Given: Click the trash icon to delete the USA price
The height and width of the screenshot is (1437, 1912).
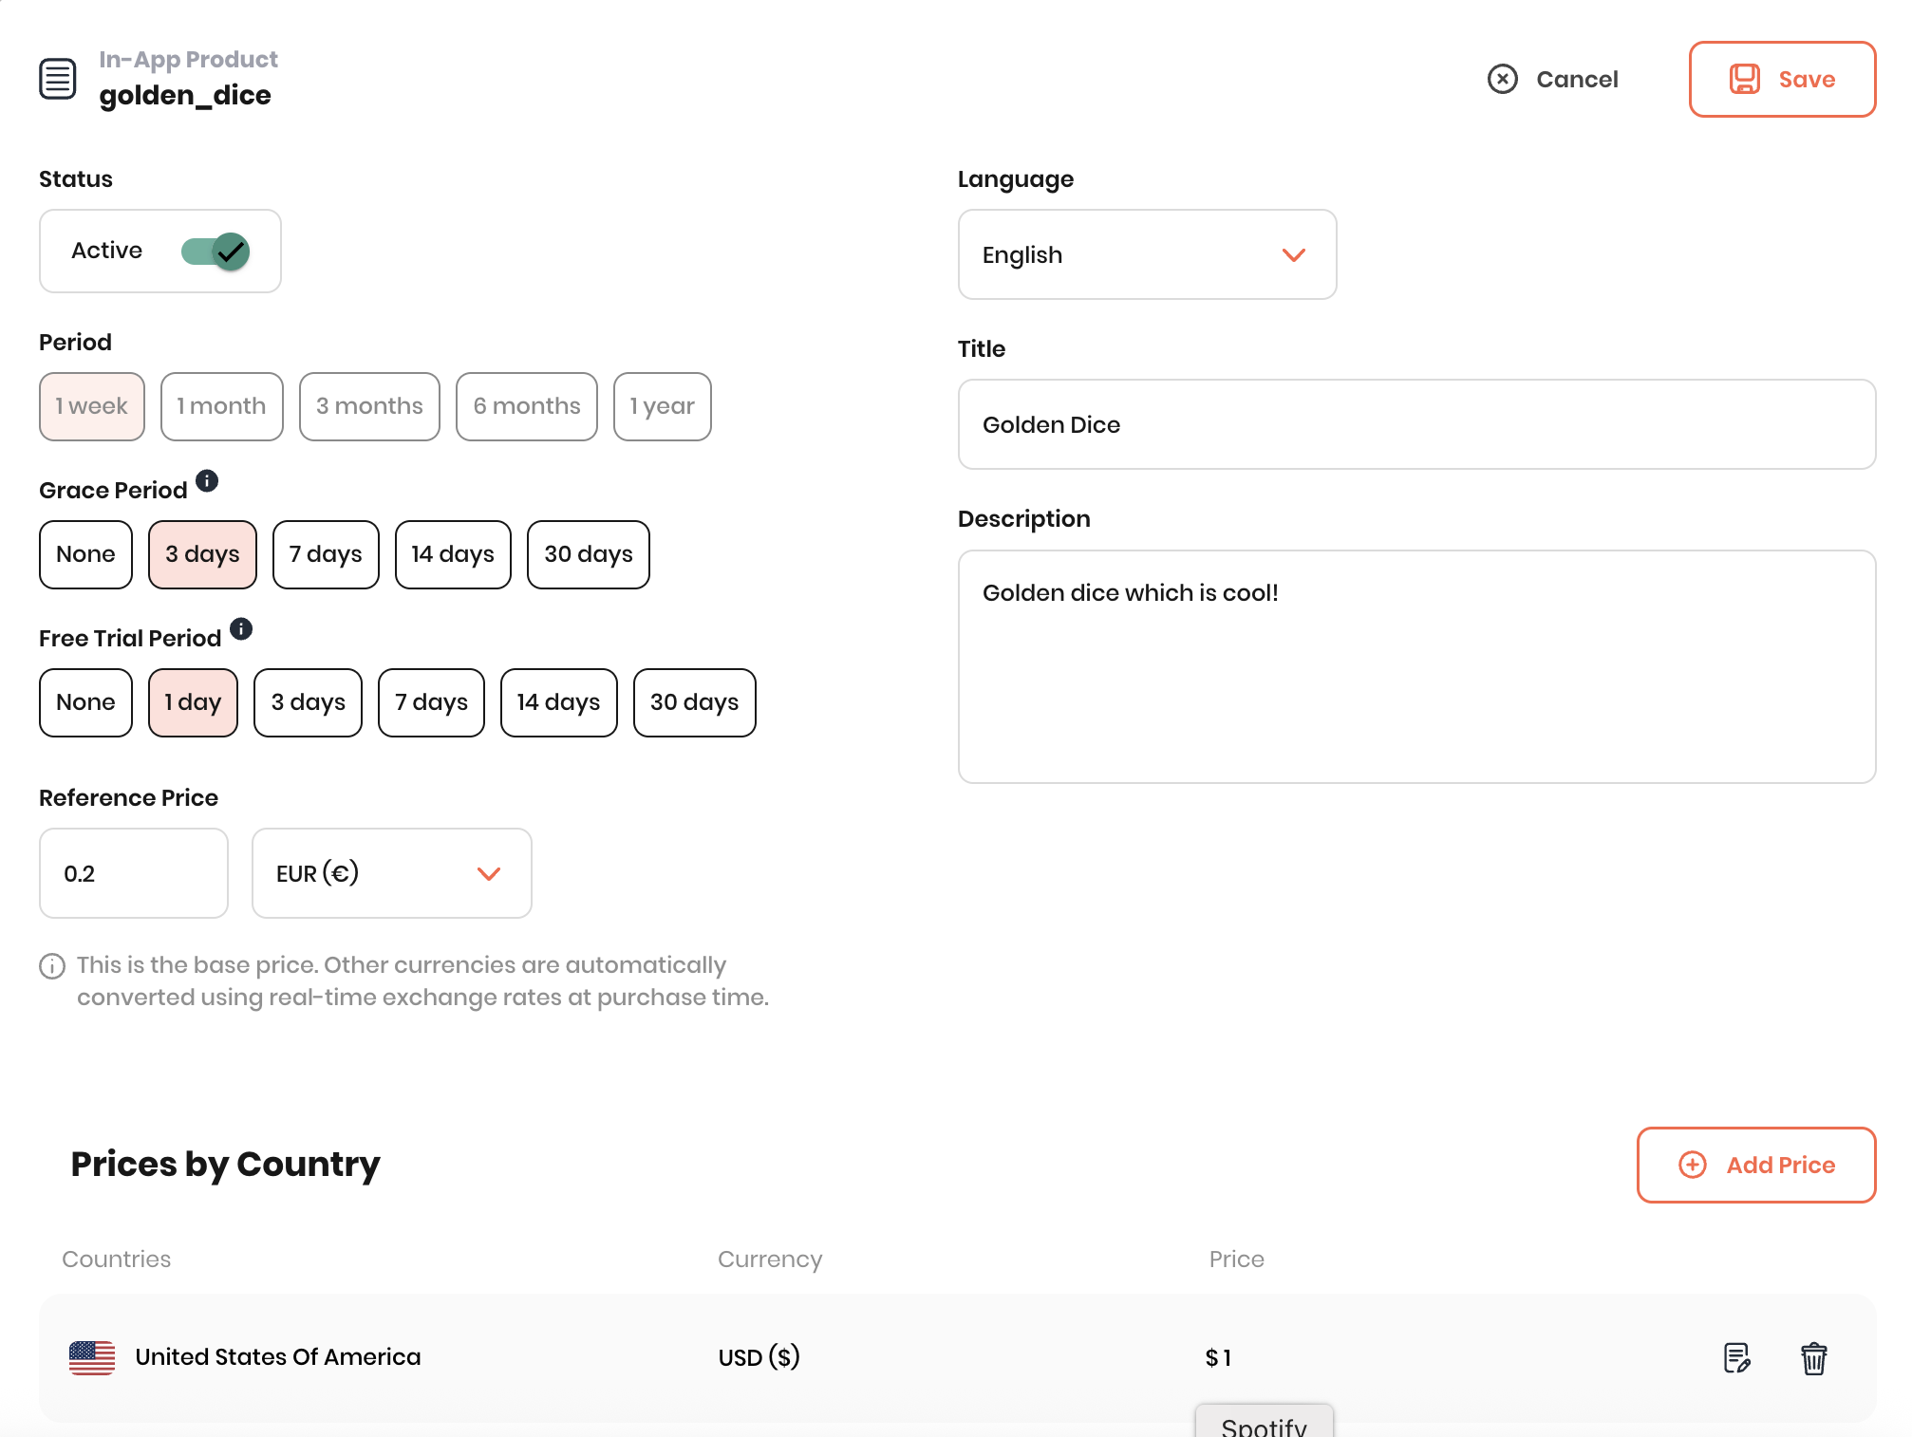Looking at the screenshot, I should pyautogui.click(x=1813, y=1357).
